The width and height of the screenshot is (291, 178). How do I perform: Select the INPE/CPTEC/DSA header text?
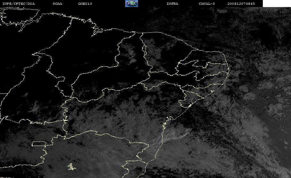[x=18, y=4]
